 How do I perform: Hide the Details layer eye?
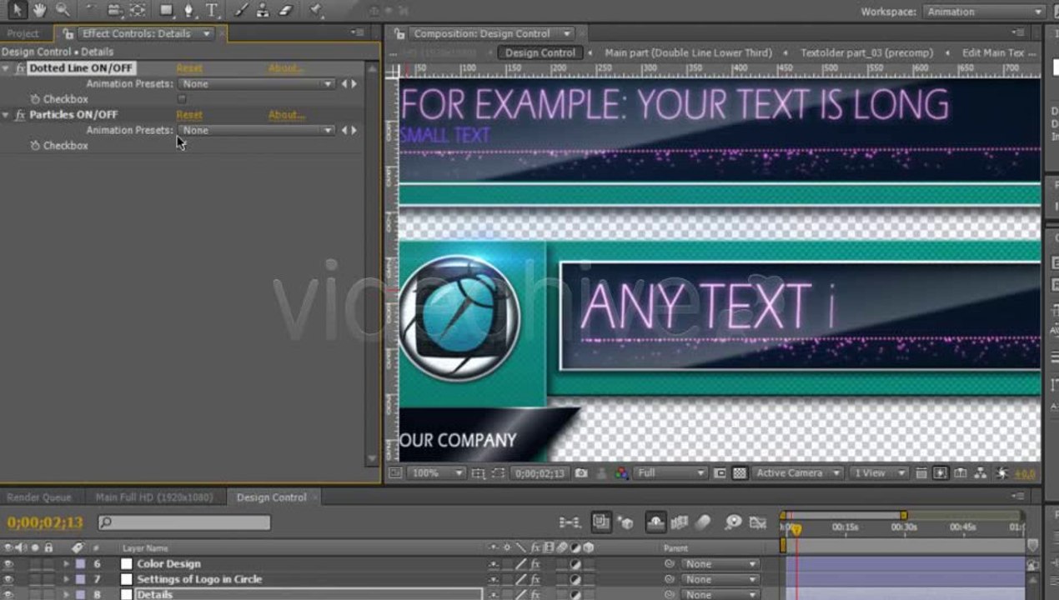coord(8,594)
